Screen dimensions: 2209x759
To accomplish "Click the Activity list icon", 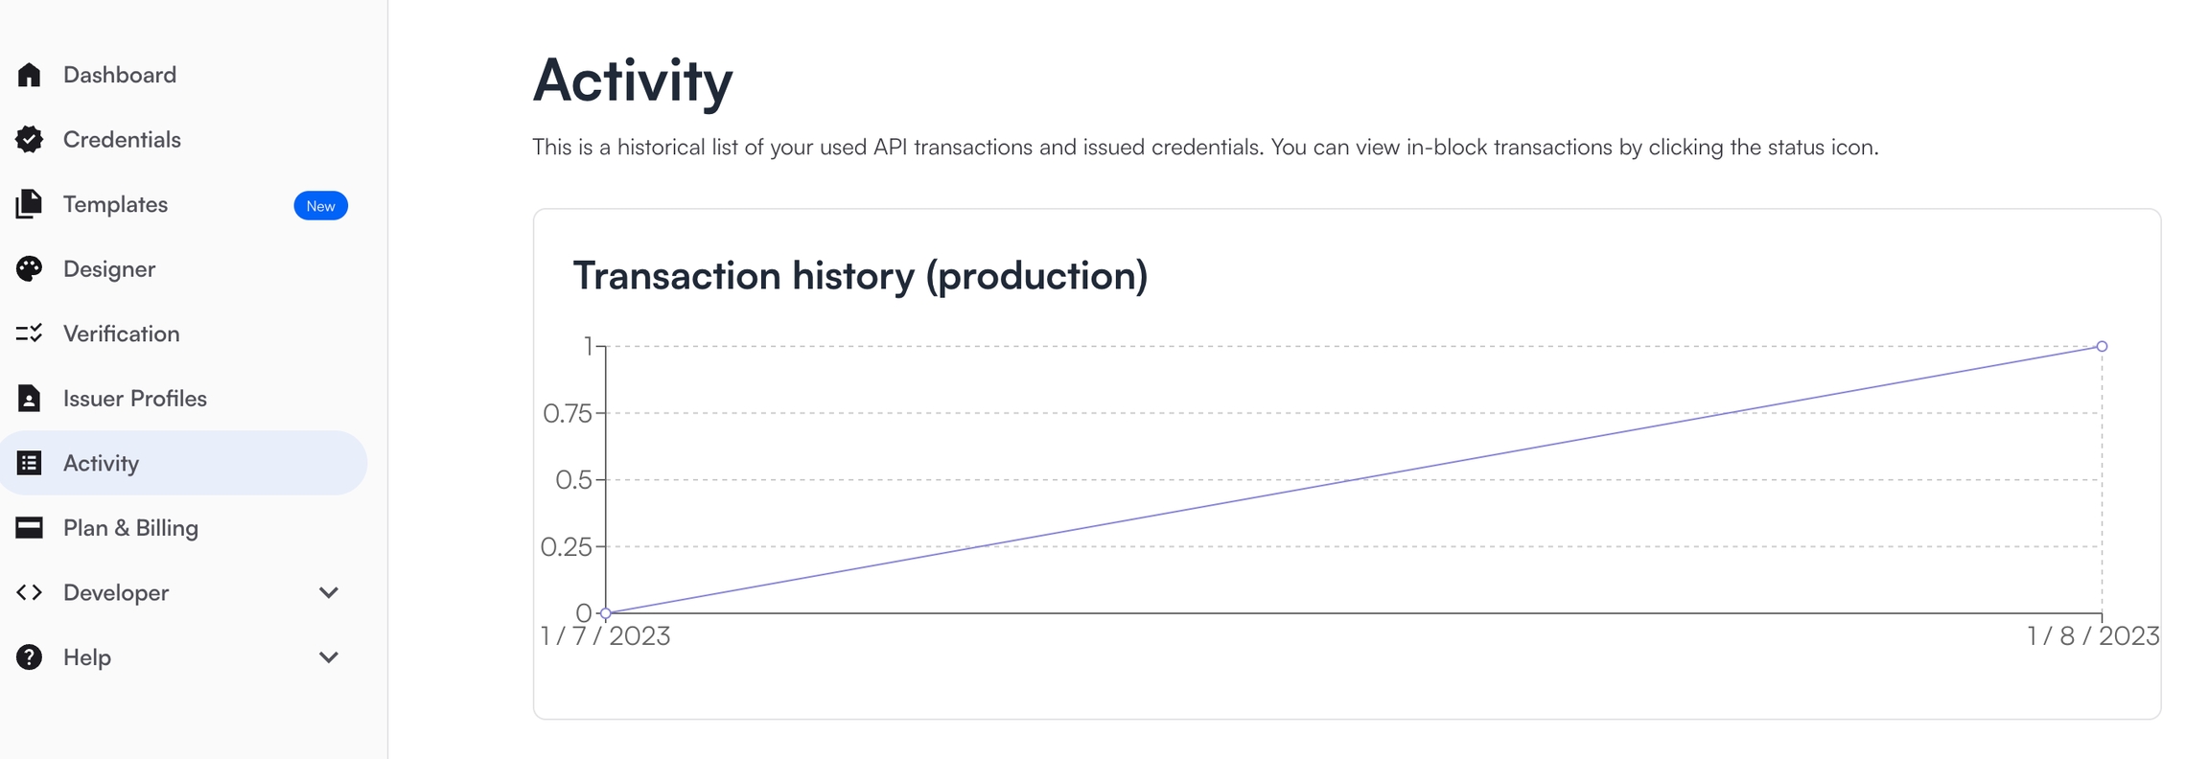I will (x=29, y=463).
